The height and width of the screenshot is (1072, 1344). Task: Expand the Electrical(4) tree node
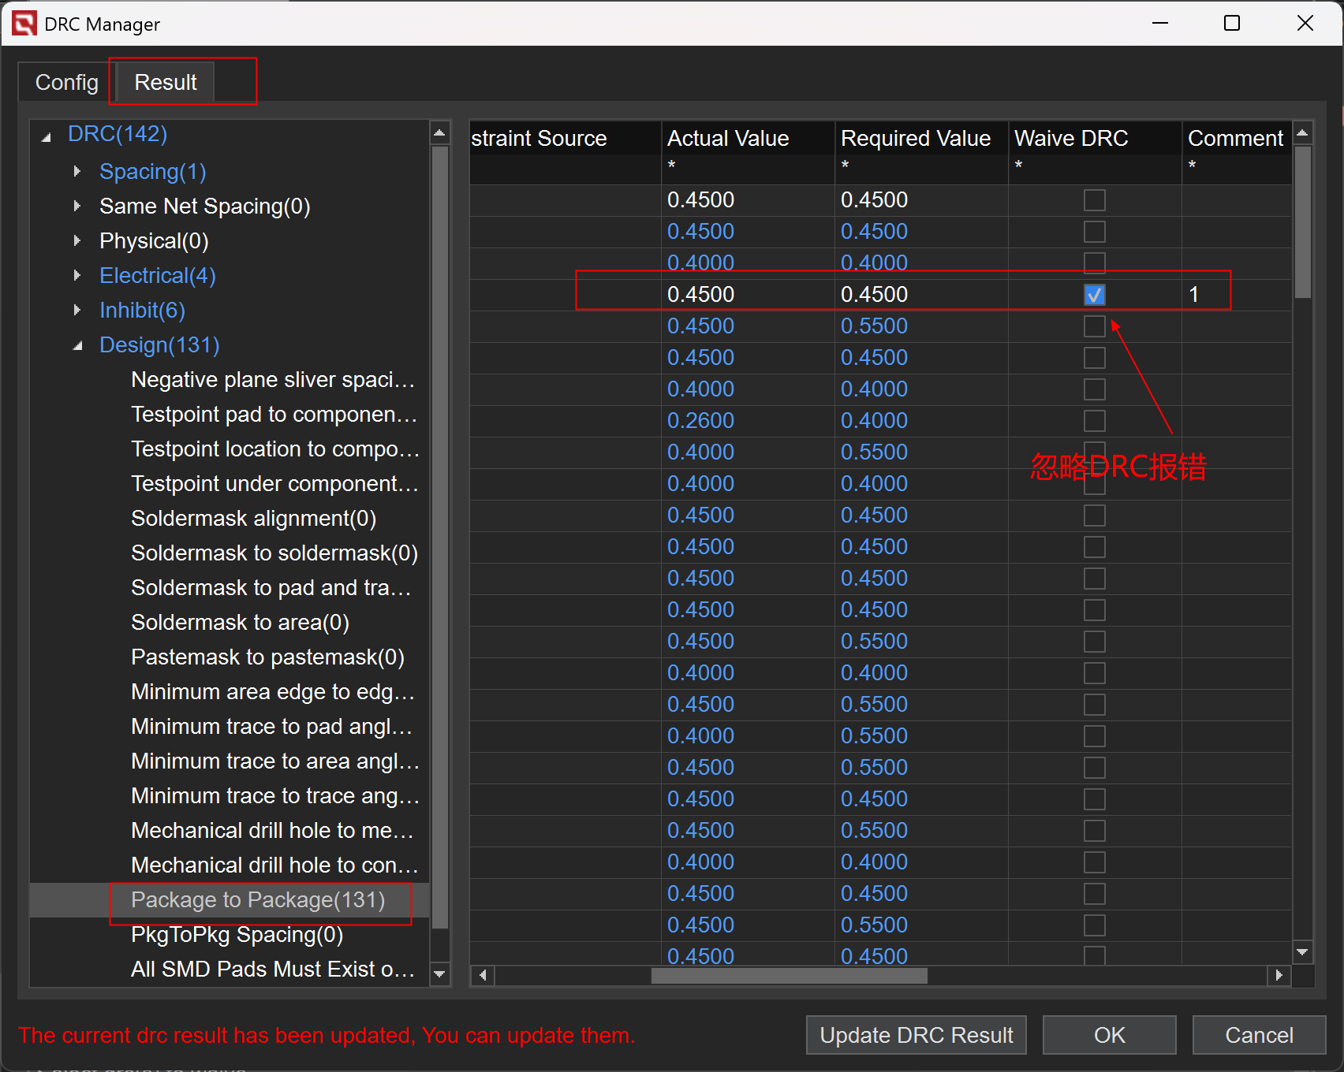click(77, 276)
